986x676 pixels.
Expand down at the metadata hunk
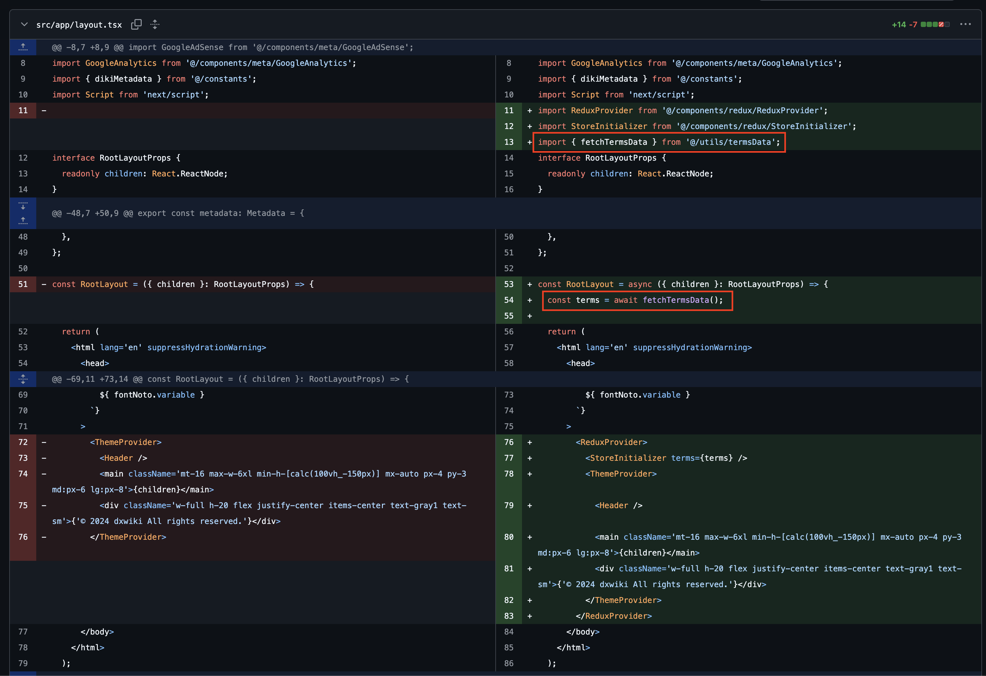pos(23,206)
